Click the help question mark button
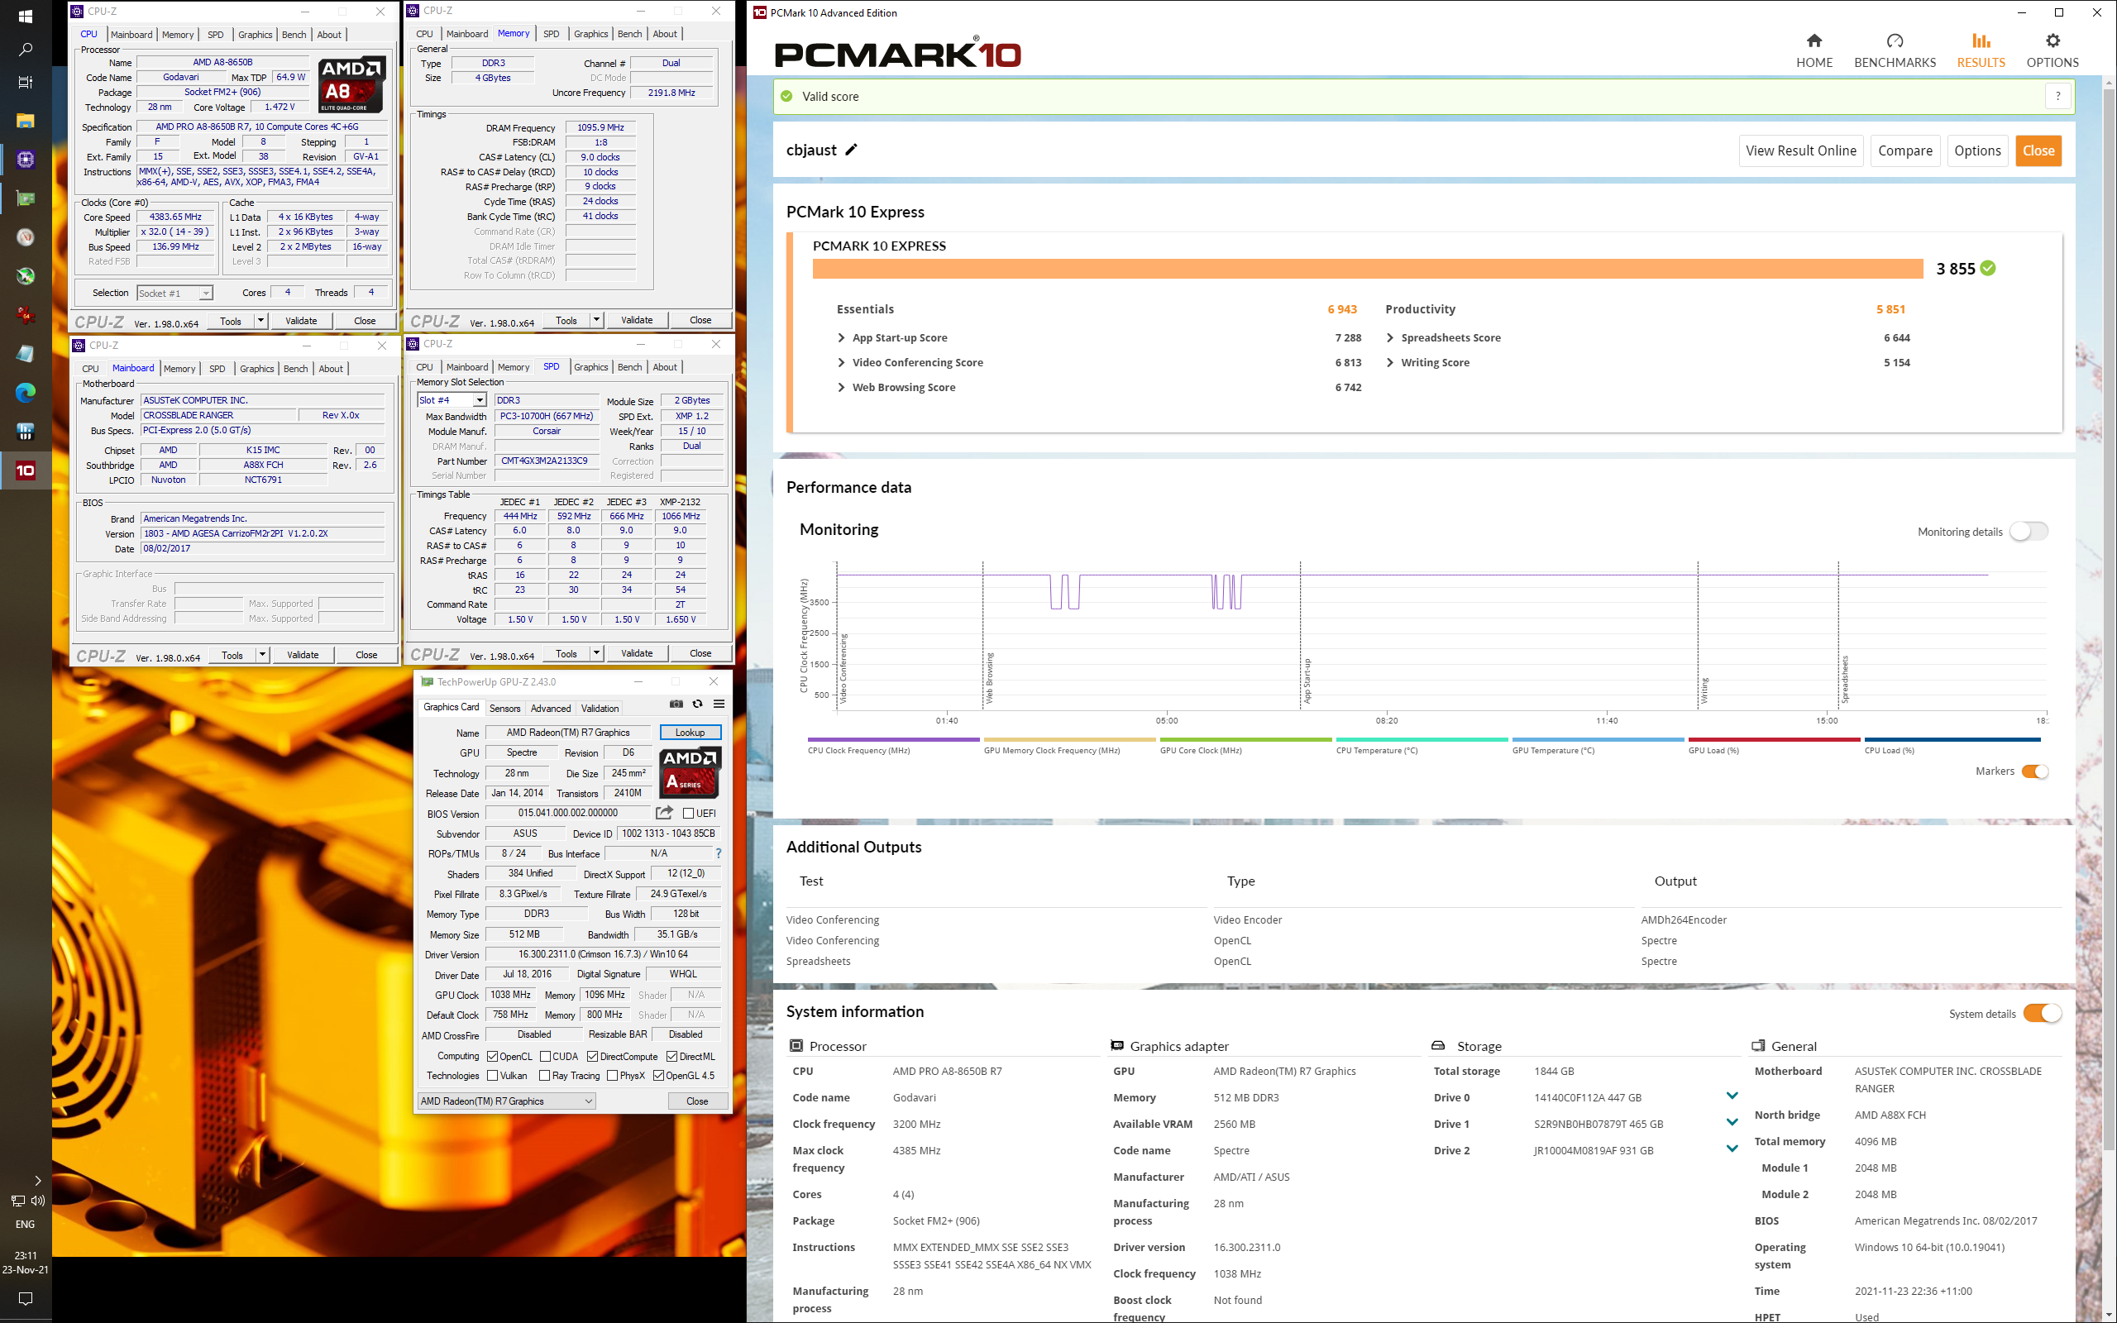The height and width of the screenshot is (1323, 2117). pos(2057,96)
